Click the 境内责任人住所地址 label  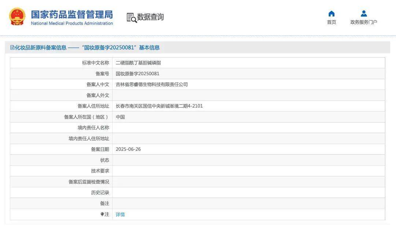[89, 139]
